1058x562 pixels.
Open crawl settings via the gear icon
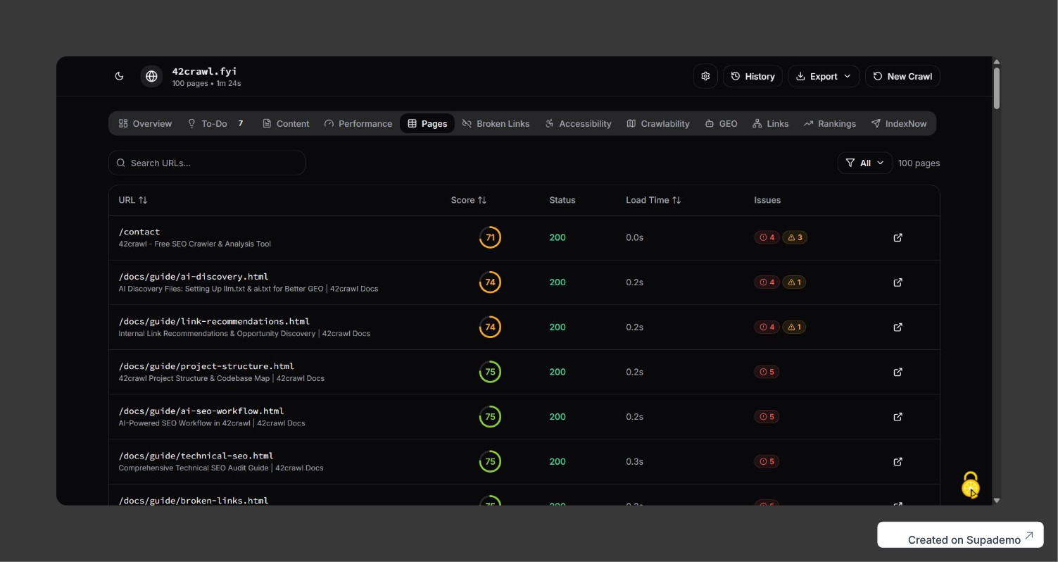(x=705, y=75)
